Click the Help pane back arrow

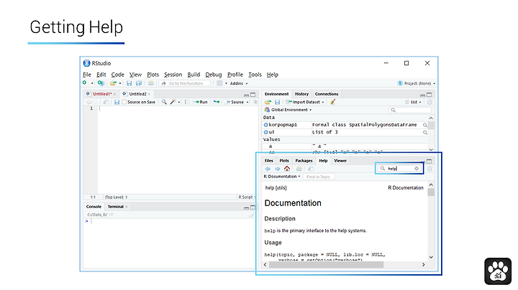pos(268,169)
